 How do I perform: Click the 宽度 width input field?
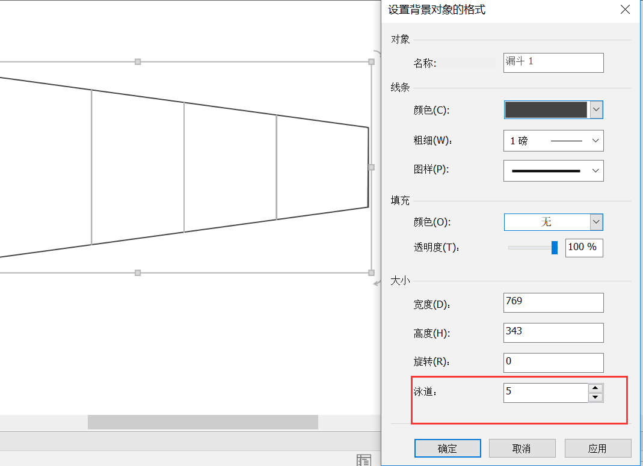tap(553, 302)
